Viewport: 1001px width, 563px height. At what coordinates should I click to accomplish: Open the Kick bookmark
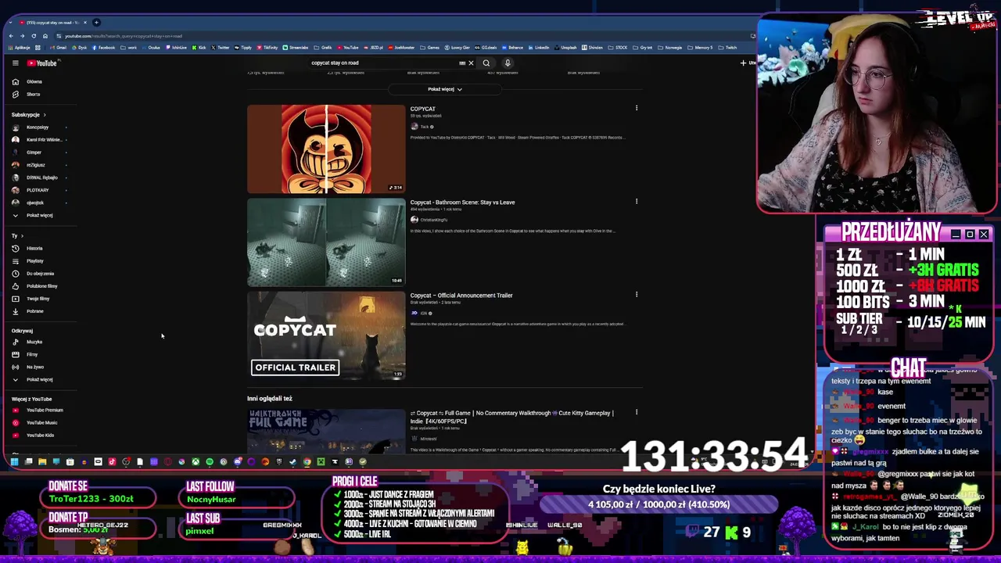(199, 48)
